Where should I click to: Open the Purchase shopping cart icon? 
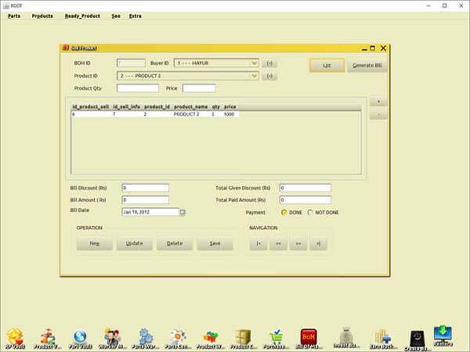tap(276, 339)
